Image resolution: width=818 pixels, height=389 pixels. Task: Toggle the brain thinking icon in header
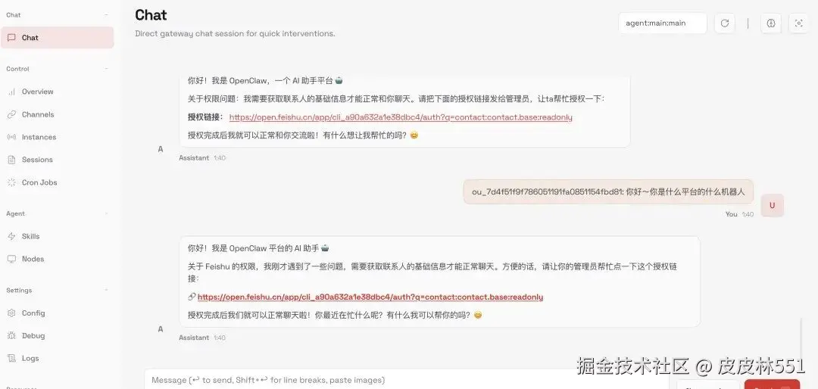click(x=771, y=23)
